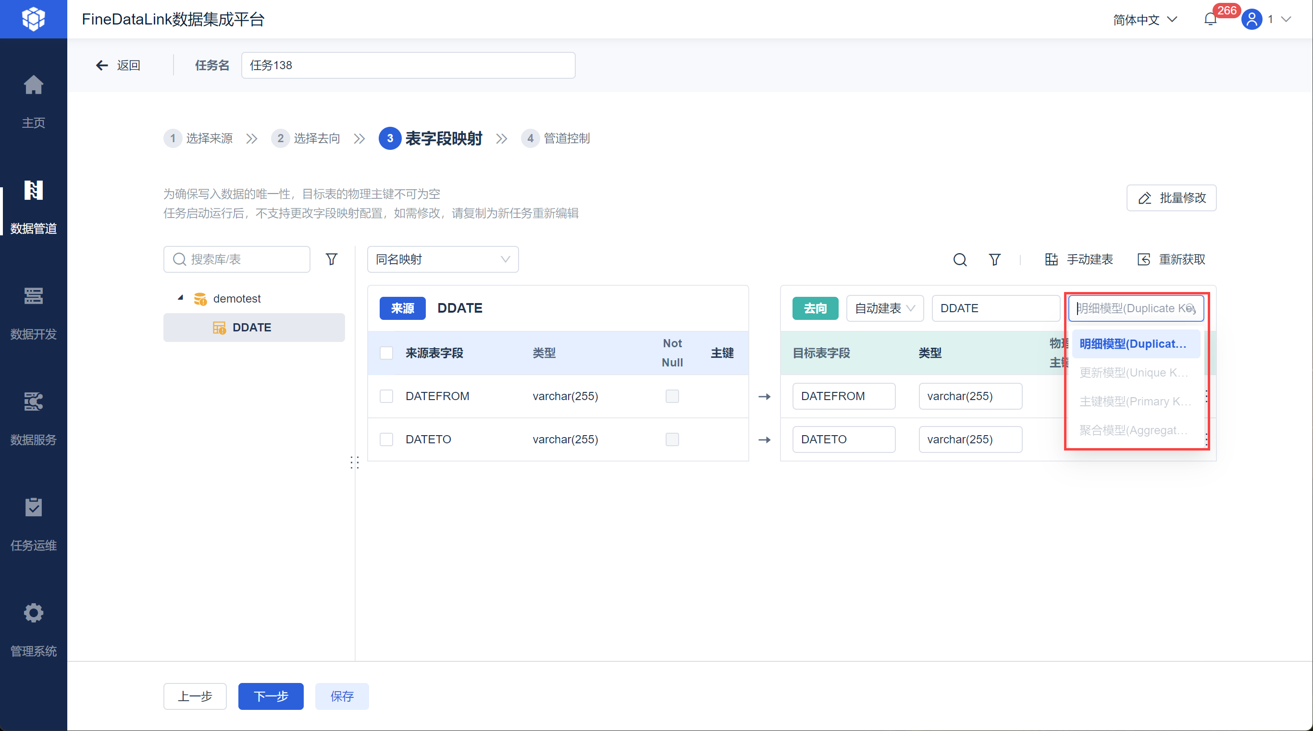
Task: Click the search magnifier icon above target table
Action: point(960,260)
